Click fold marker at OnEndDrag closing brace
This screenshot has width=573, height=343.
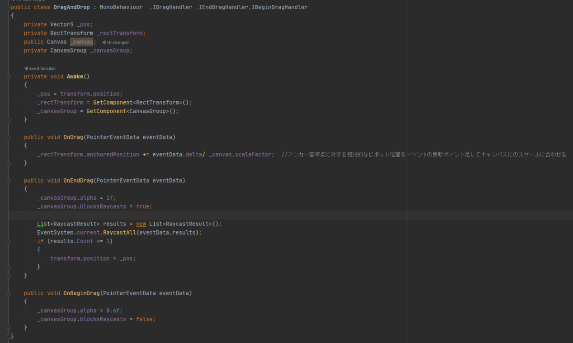click(8, 276)
